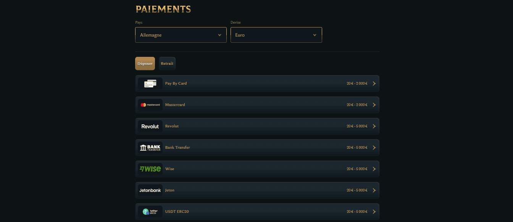Click the Revolut logo icon
The height and width of the screenshot is (222, 513).
[x=150, y=126]
